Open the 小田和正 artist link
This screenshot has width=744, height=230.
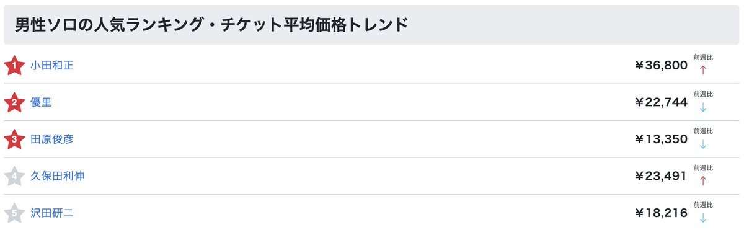52,65
